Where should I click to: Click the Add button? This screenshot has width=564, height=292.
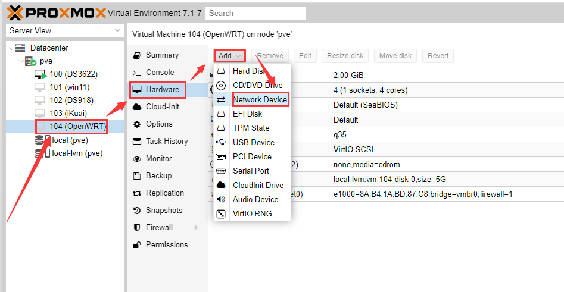[229, 56]
